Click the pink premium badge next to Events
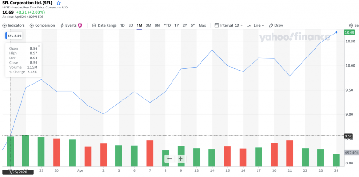 point(80,25)
